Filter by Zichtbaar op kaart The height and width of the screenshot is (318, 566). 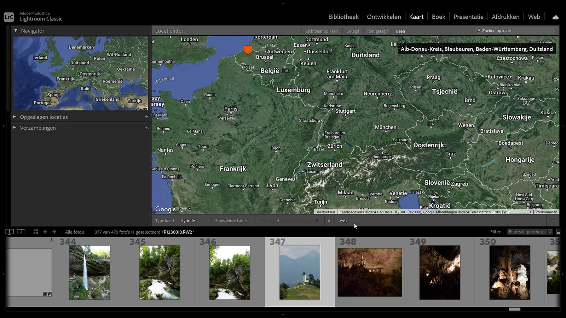(x=322, y=31)
